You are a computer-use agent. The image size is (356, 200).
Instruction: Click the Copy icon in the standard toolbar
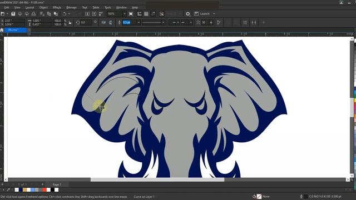point(49,14)
